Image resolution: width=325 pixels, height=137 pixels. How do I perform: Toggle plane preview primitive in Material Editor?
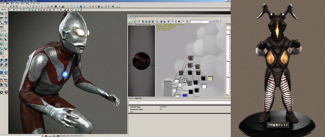tap(153, 21)
